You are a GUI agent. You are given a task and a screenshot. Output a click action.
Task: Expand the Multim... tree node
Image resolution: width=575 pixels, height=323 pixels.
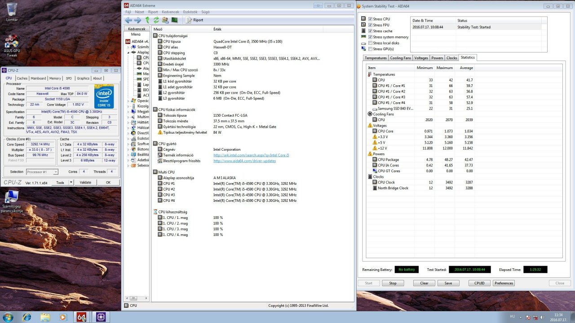128,117
